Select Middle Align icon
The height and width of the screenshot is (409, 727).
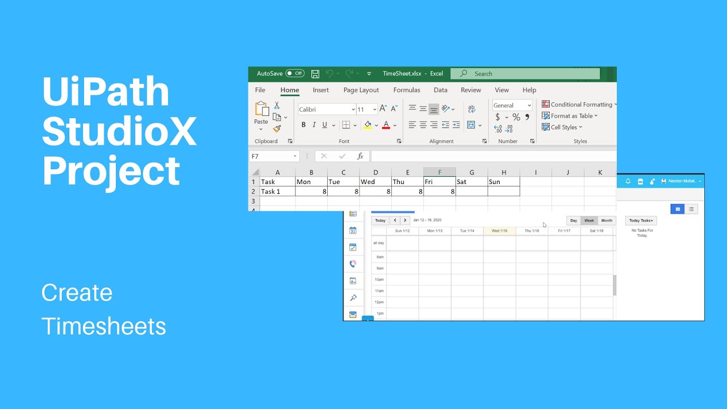coord(423,108)
